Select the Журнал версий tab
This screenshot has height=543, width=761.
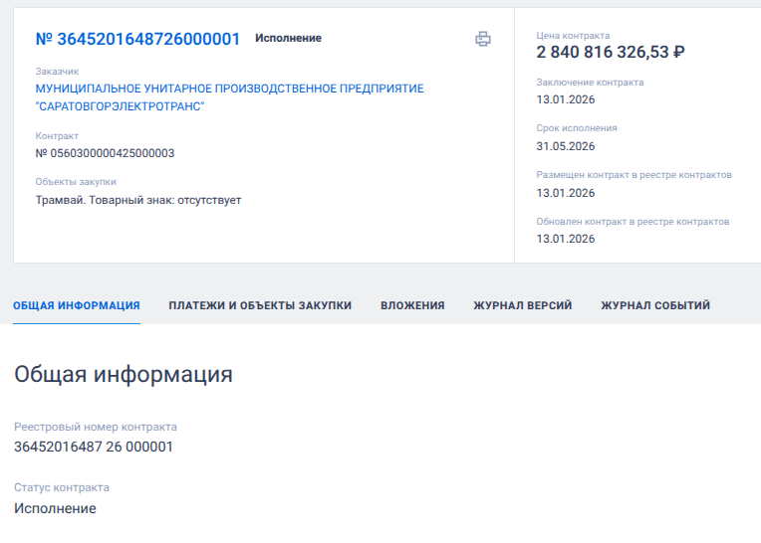coord(522,305)
